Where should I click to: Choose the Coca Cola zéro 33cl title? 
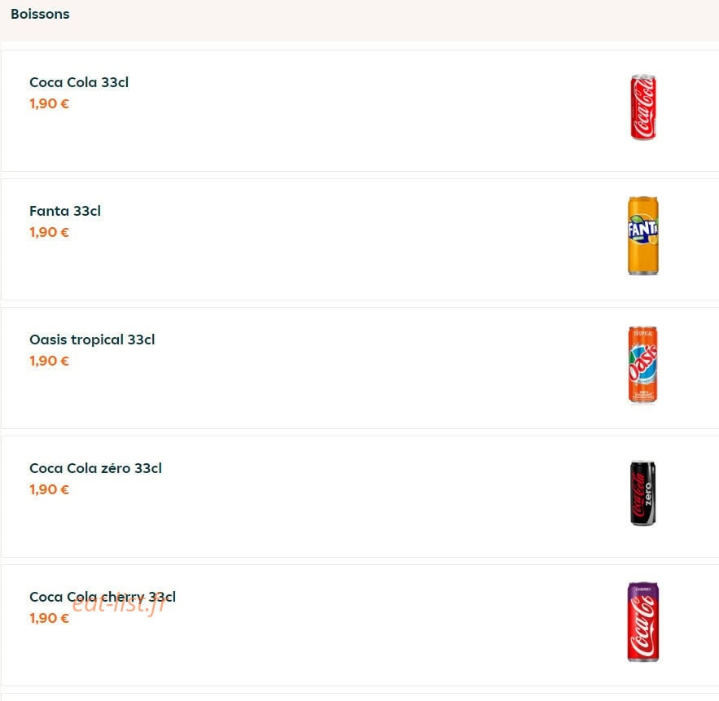point(95,468)
